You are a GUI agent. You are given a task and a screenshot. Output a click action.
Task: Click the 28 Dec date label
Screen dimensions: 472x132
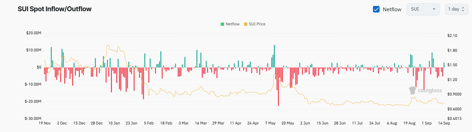pos(97,123)
